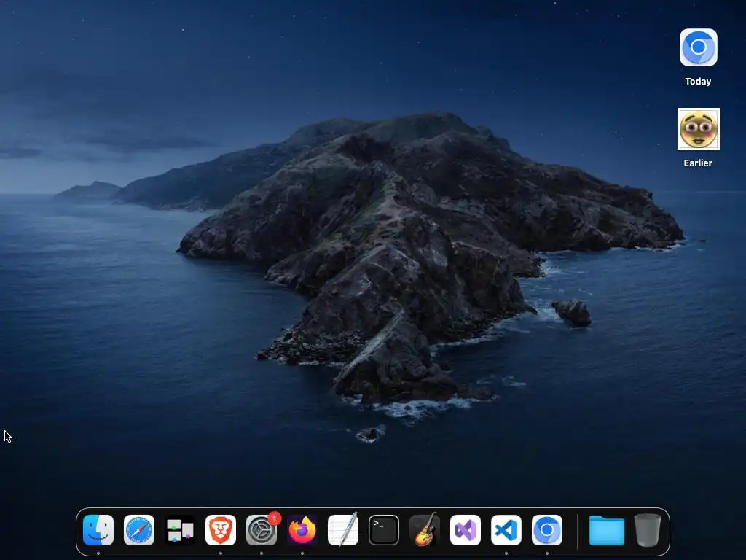Image resolution: width=746 pixels, height=560 pixels.
Task: Launch GarageBand from the dock
Action: point(425,529)
